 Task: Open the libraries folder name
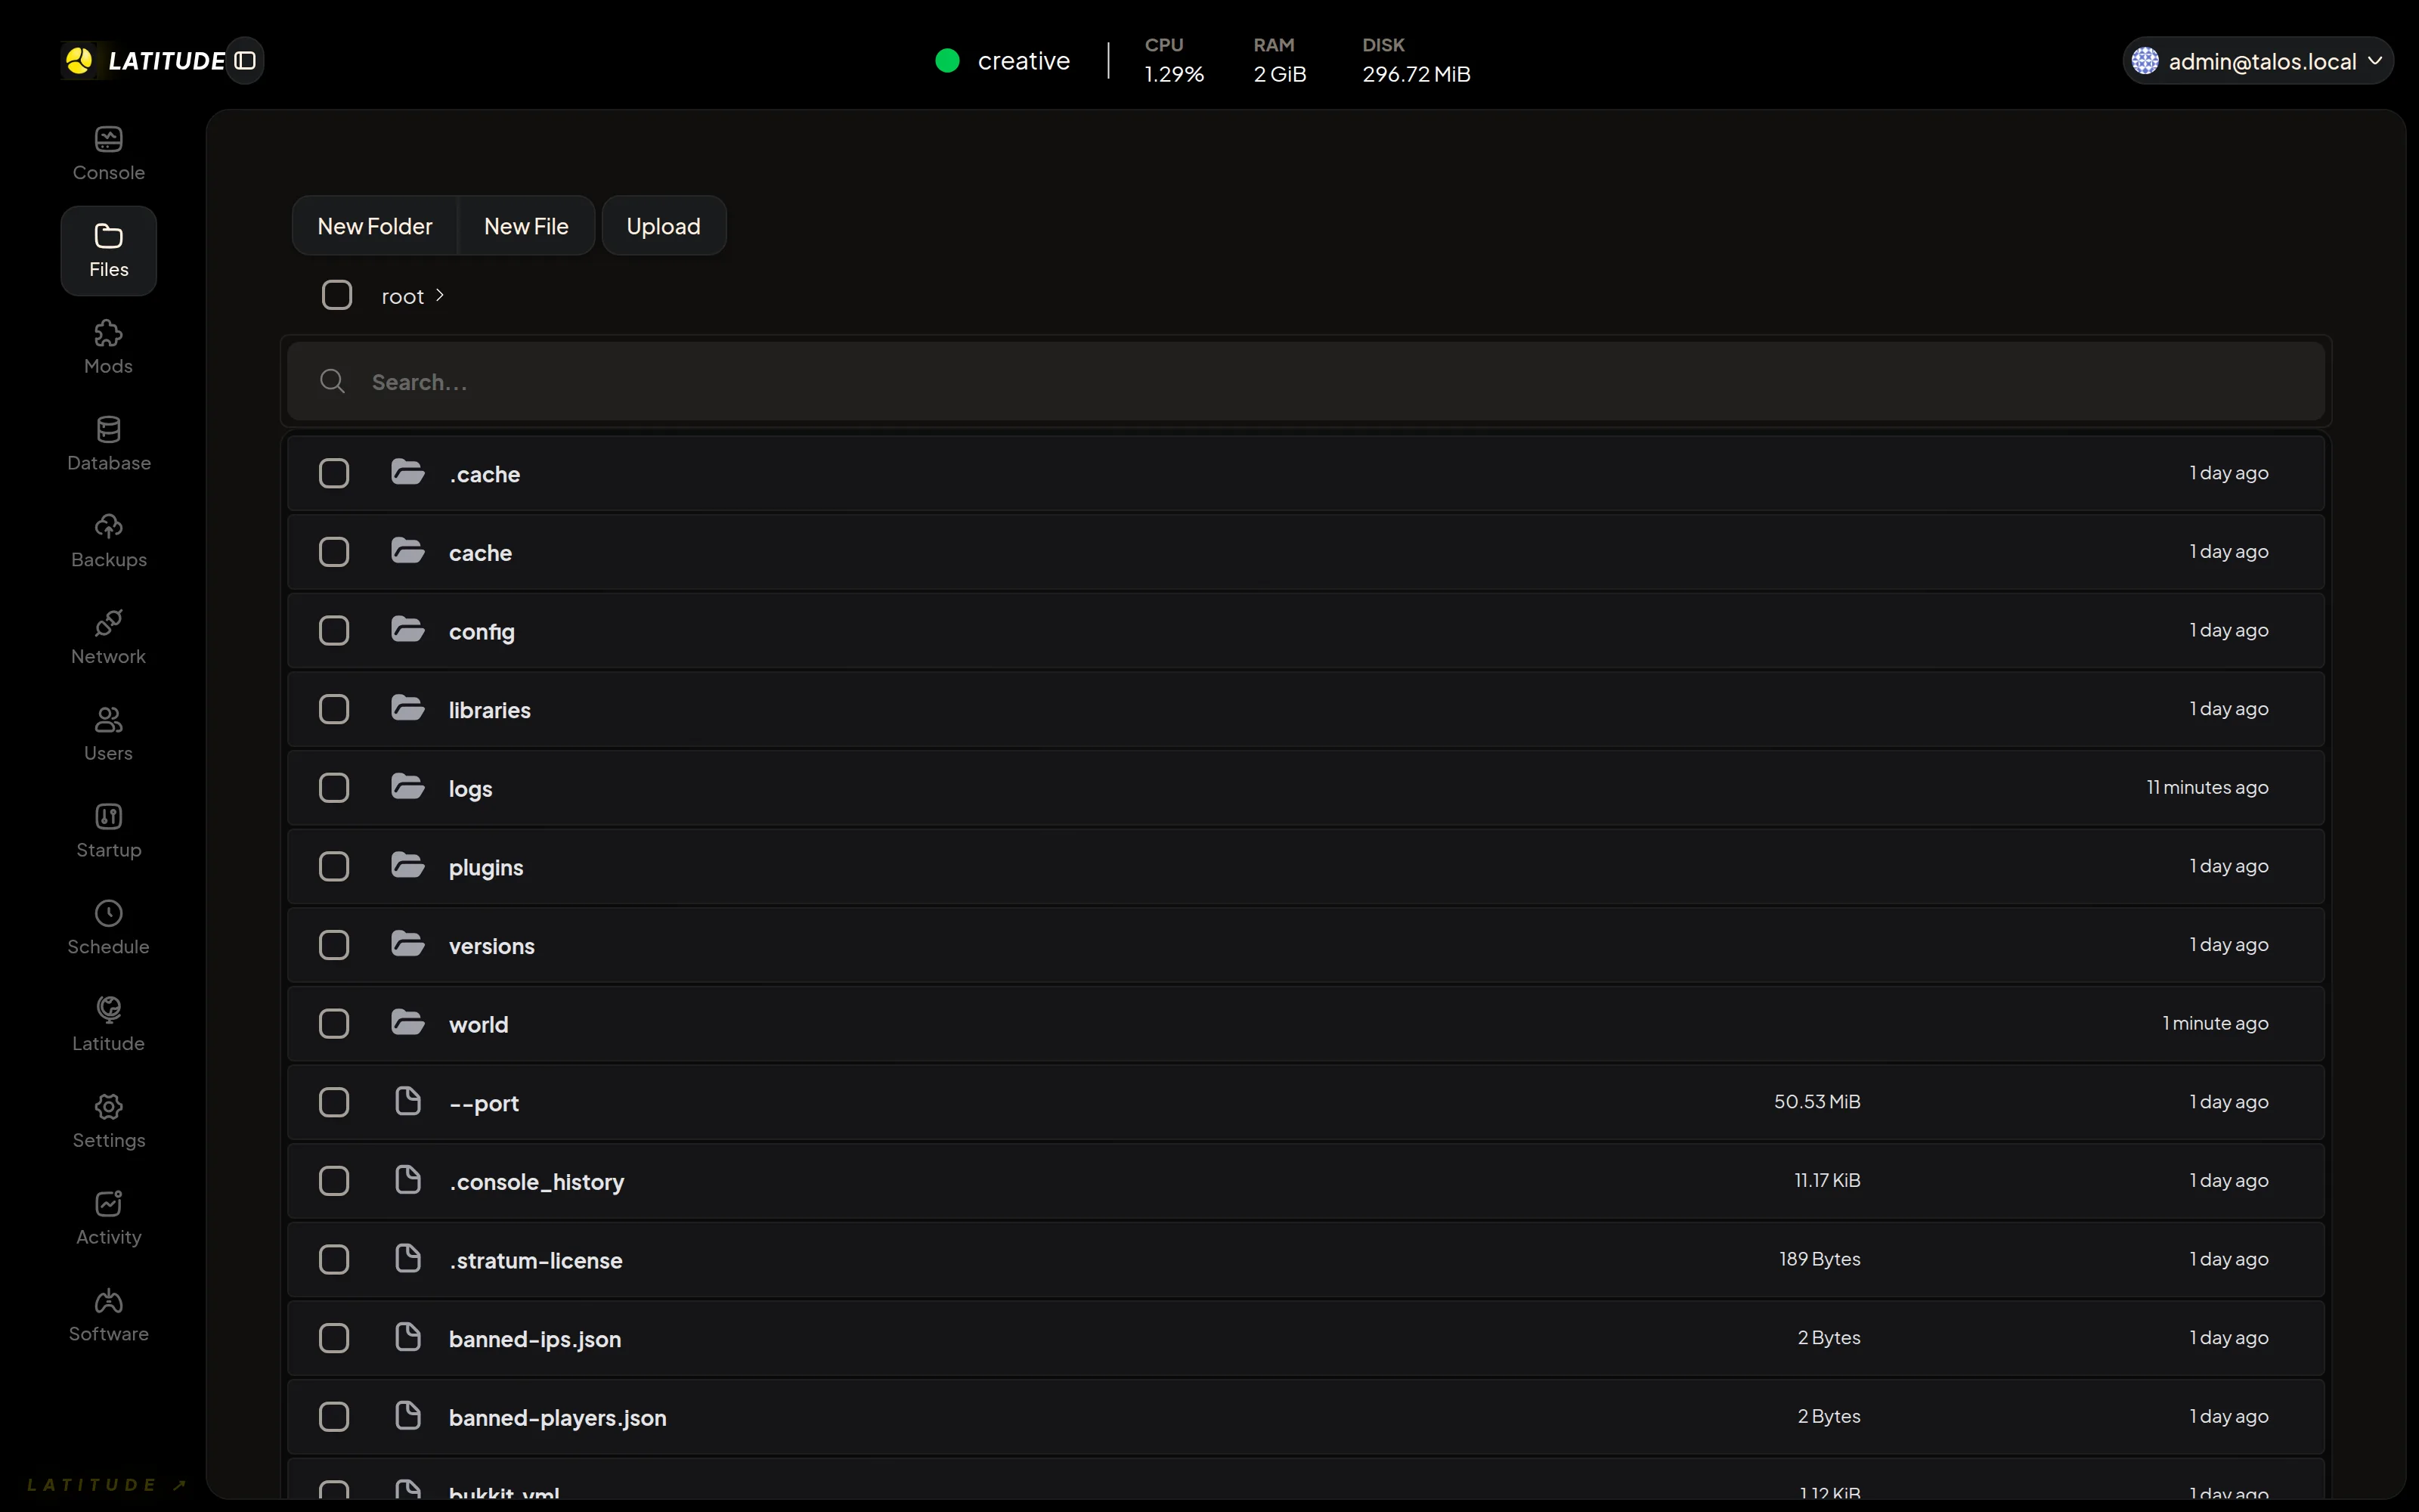490,710
